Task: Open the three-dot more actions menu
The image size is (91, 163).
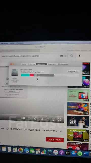Action: click(x=61, y=131)
